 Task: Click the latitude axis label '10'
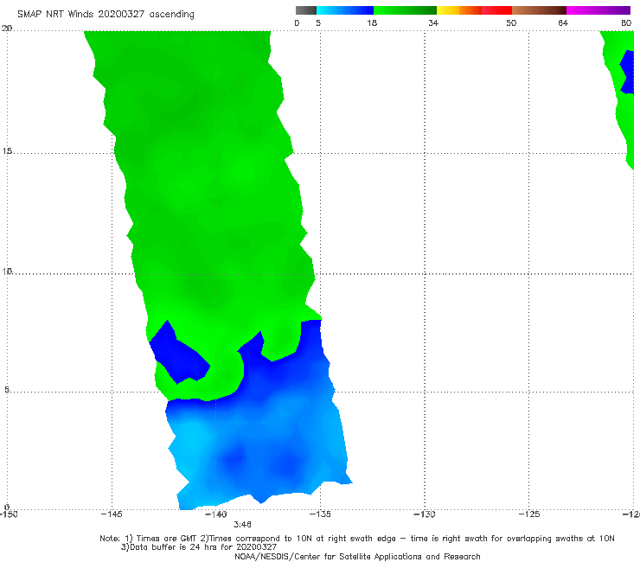point(7,271)
